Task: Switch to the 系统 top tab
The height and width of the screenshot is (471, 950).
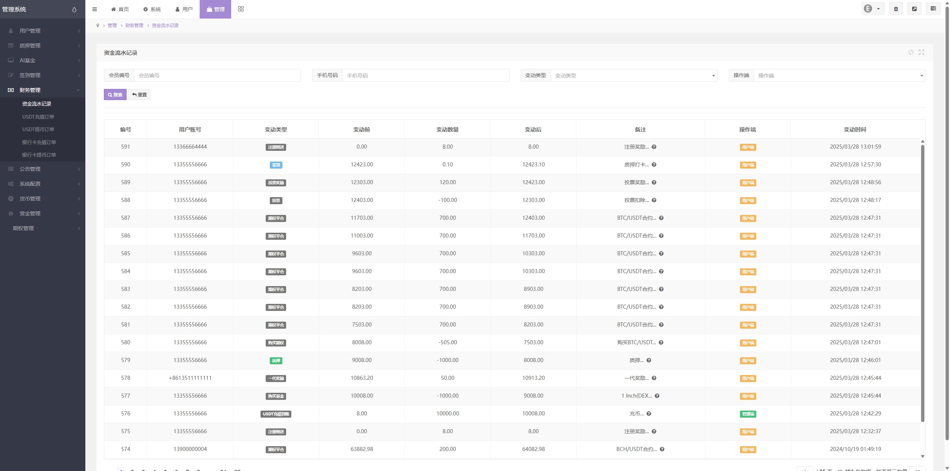Action: pos(152,9)
